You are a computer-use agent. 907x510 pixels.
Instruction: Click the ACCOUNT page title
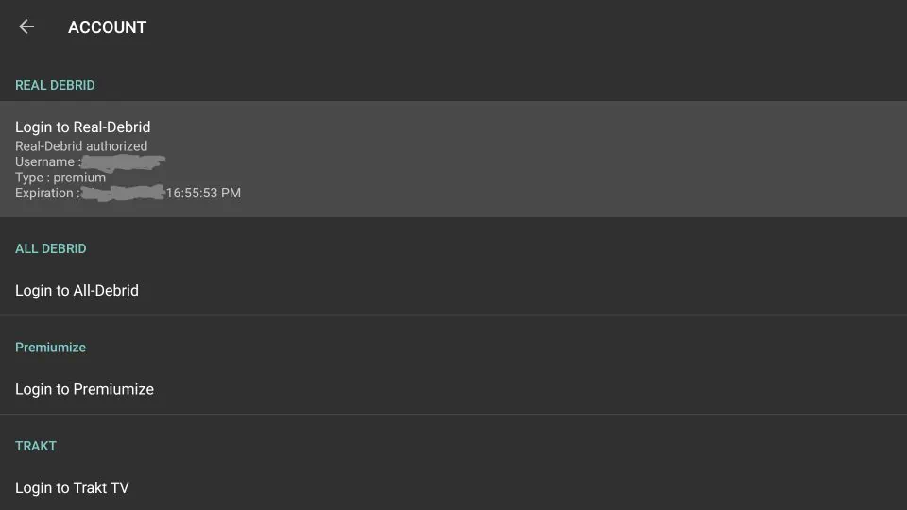[x=107, y=27]
